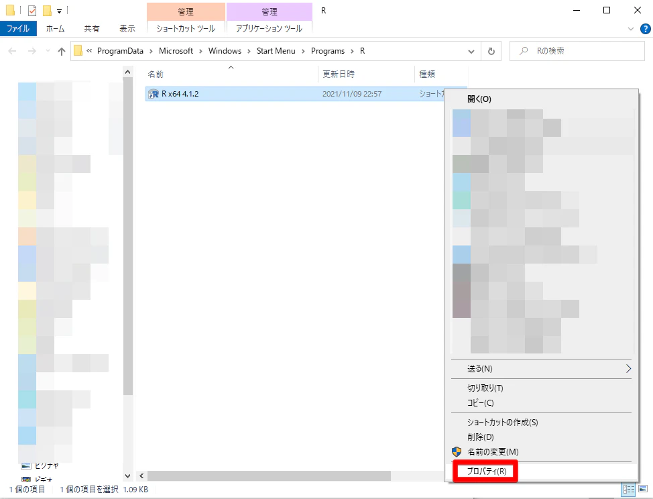Switch to large icons view layout

coord(643,490)
